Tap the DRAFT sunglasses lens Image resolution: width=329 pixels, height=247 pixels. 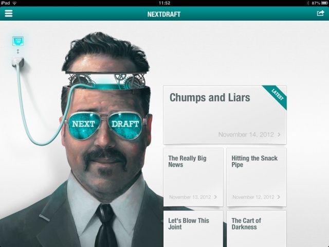pyautogui.click(x=125, y=125)
